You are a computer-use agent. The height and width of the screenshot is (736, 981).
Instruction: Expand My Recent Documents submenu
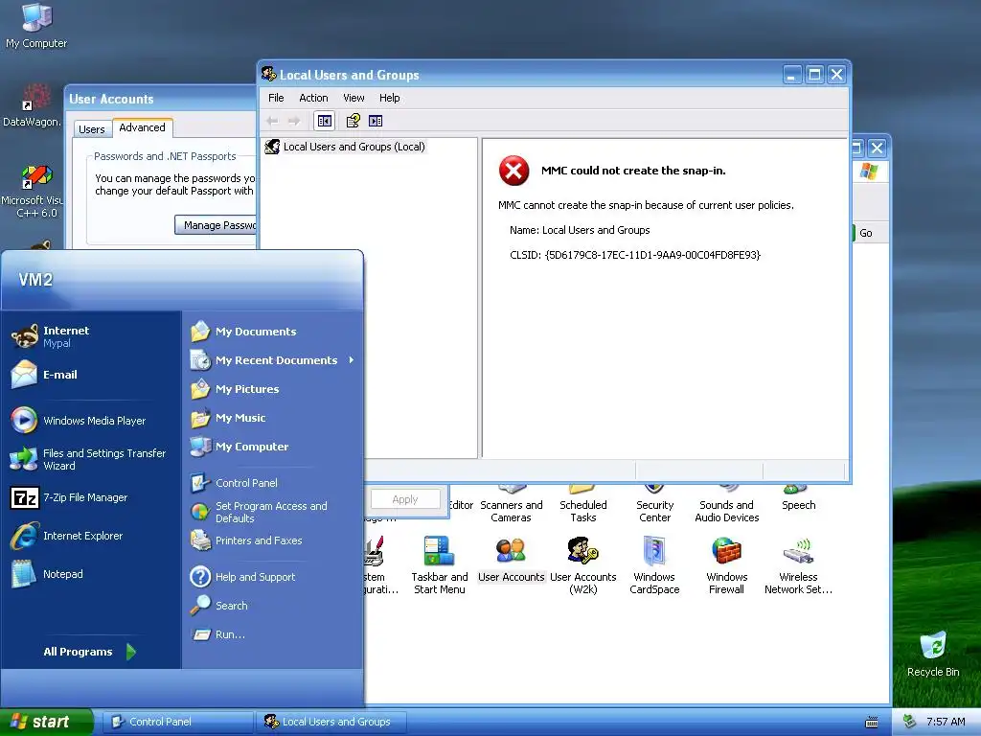[x=273, y=360]
